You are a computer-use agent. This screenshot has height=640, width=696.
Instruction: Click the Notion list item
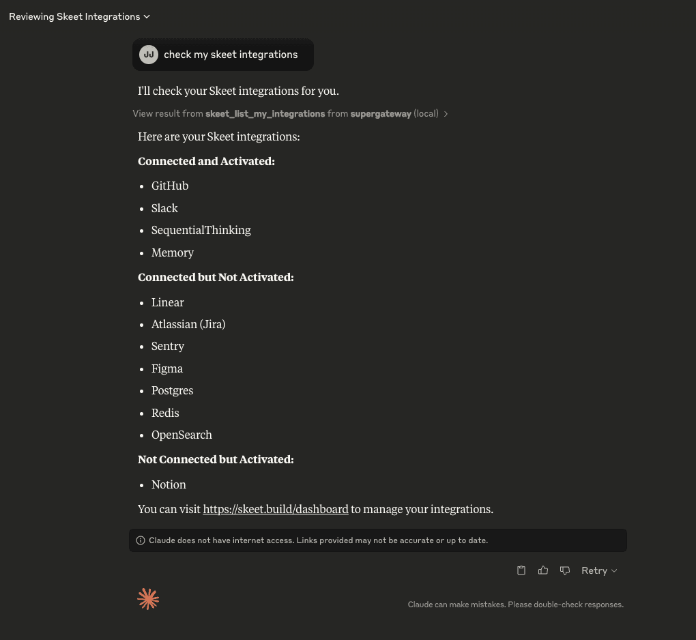coord(169,484)
